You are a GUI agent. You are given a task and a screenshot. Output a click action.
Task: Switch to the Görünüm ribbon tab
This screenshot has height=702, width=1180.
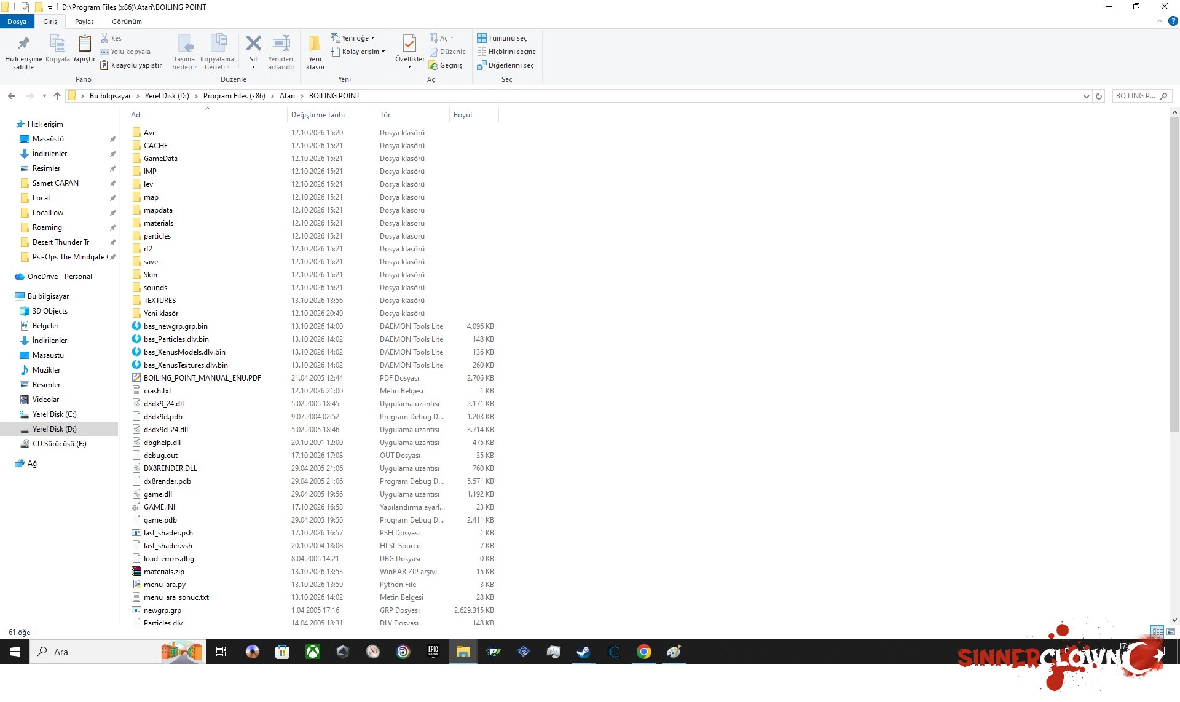127,22
